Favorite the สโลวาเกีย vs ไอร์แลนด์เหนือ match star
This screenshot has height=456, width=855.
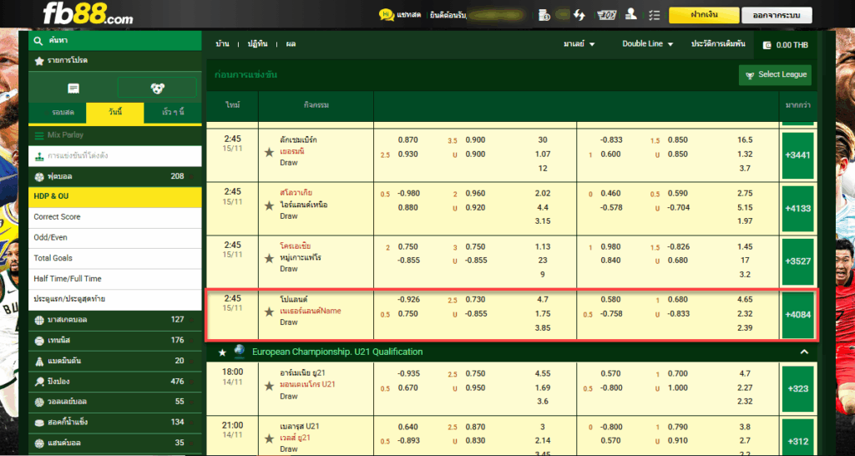[x=269, y=205]
